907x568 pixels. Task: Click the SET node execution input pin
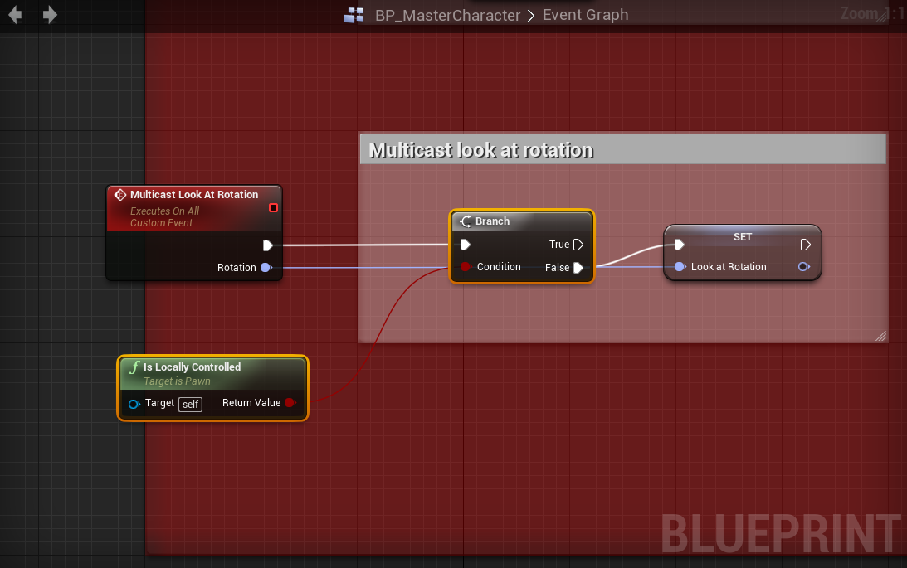(x=680, y=245)
